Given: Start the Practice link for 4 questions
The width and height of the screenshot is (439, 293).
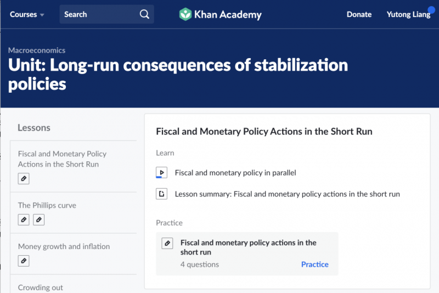Looking at the screenshot, I should click(x=314, y=264).
